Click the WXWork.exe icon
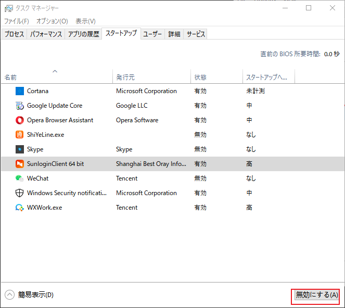This screenshot has height=308, width=345. point(20,208)
